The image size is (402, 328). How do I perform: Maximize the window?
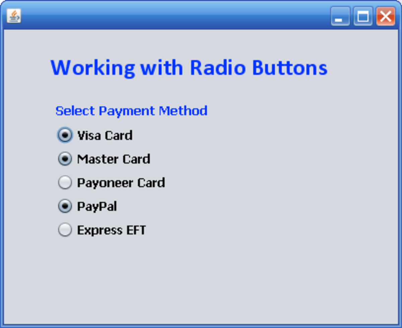363,16
